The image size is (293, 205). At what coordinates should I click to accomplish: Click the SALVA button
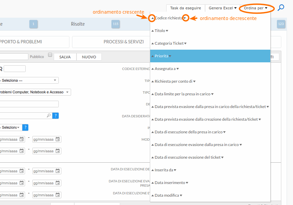[65, 57]
